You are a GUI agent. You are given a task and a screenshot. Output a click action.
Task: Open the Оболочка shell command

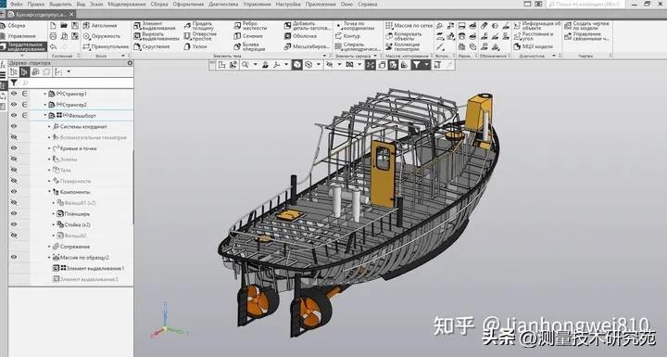tap(300, 36)
